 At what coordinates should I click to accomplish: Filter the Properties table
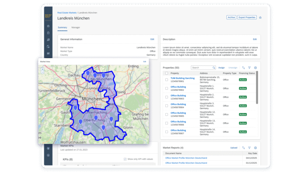point(250,68)
